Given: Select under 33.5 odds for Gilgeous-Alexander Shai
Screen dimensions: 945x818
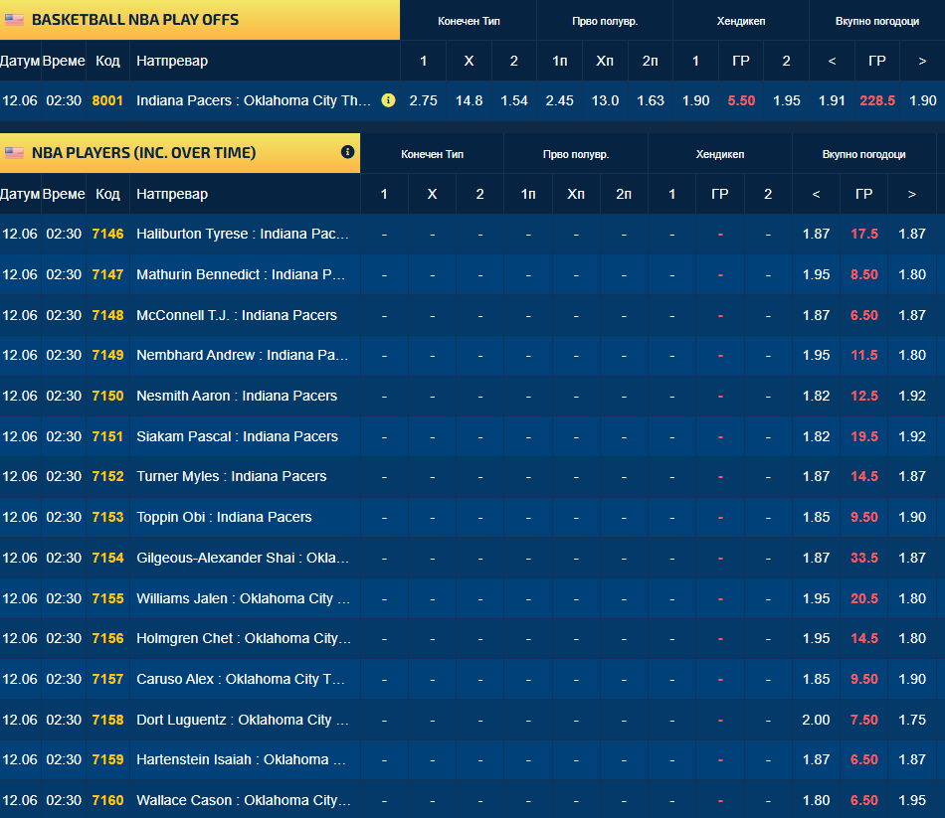Looking at the screenshot, I should pyautogui.click(x=816, y=558).
